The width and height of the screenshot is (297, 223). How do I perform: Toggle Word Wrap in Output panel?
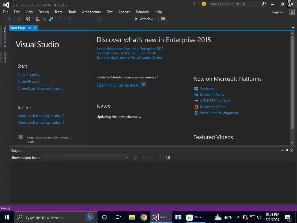(x=168, y=157)
